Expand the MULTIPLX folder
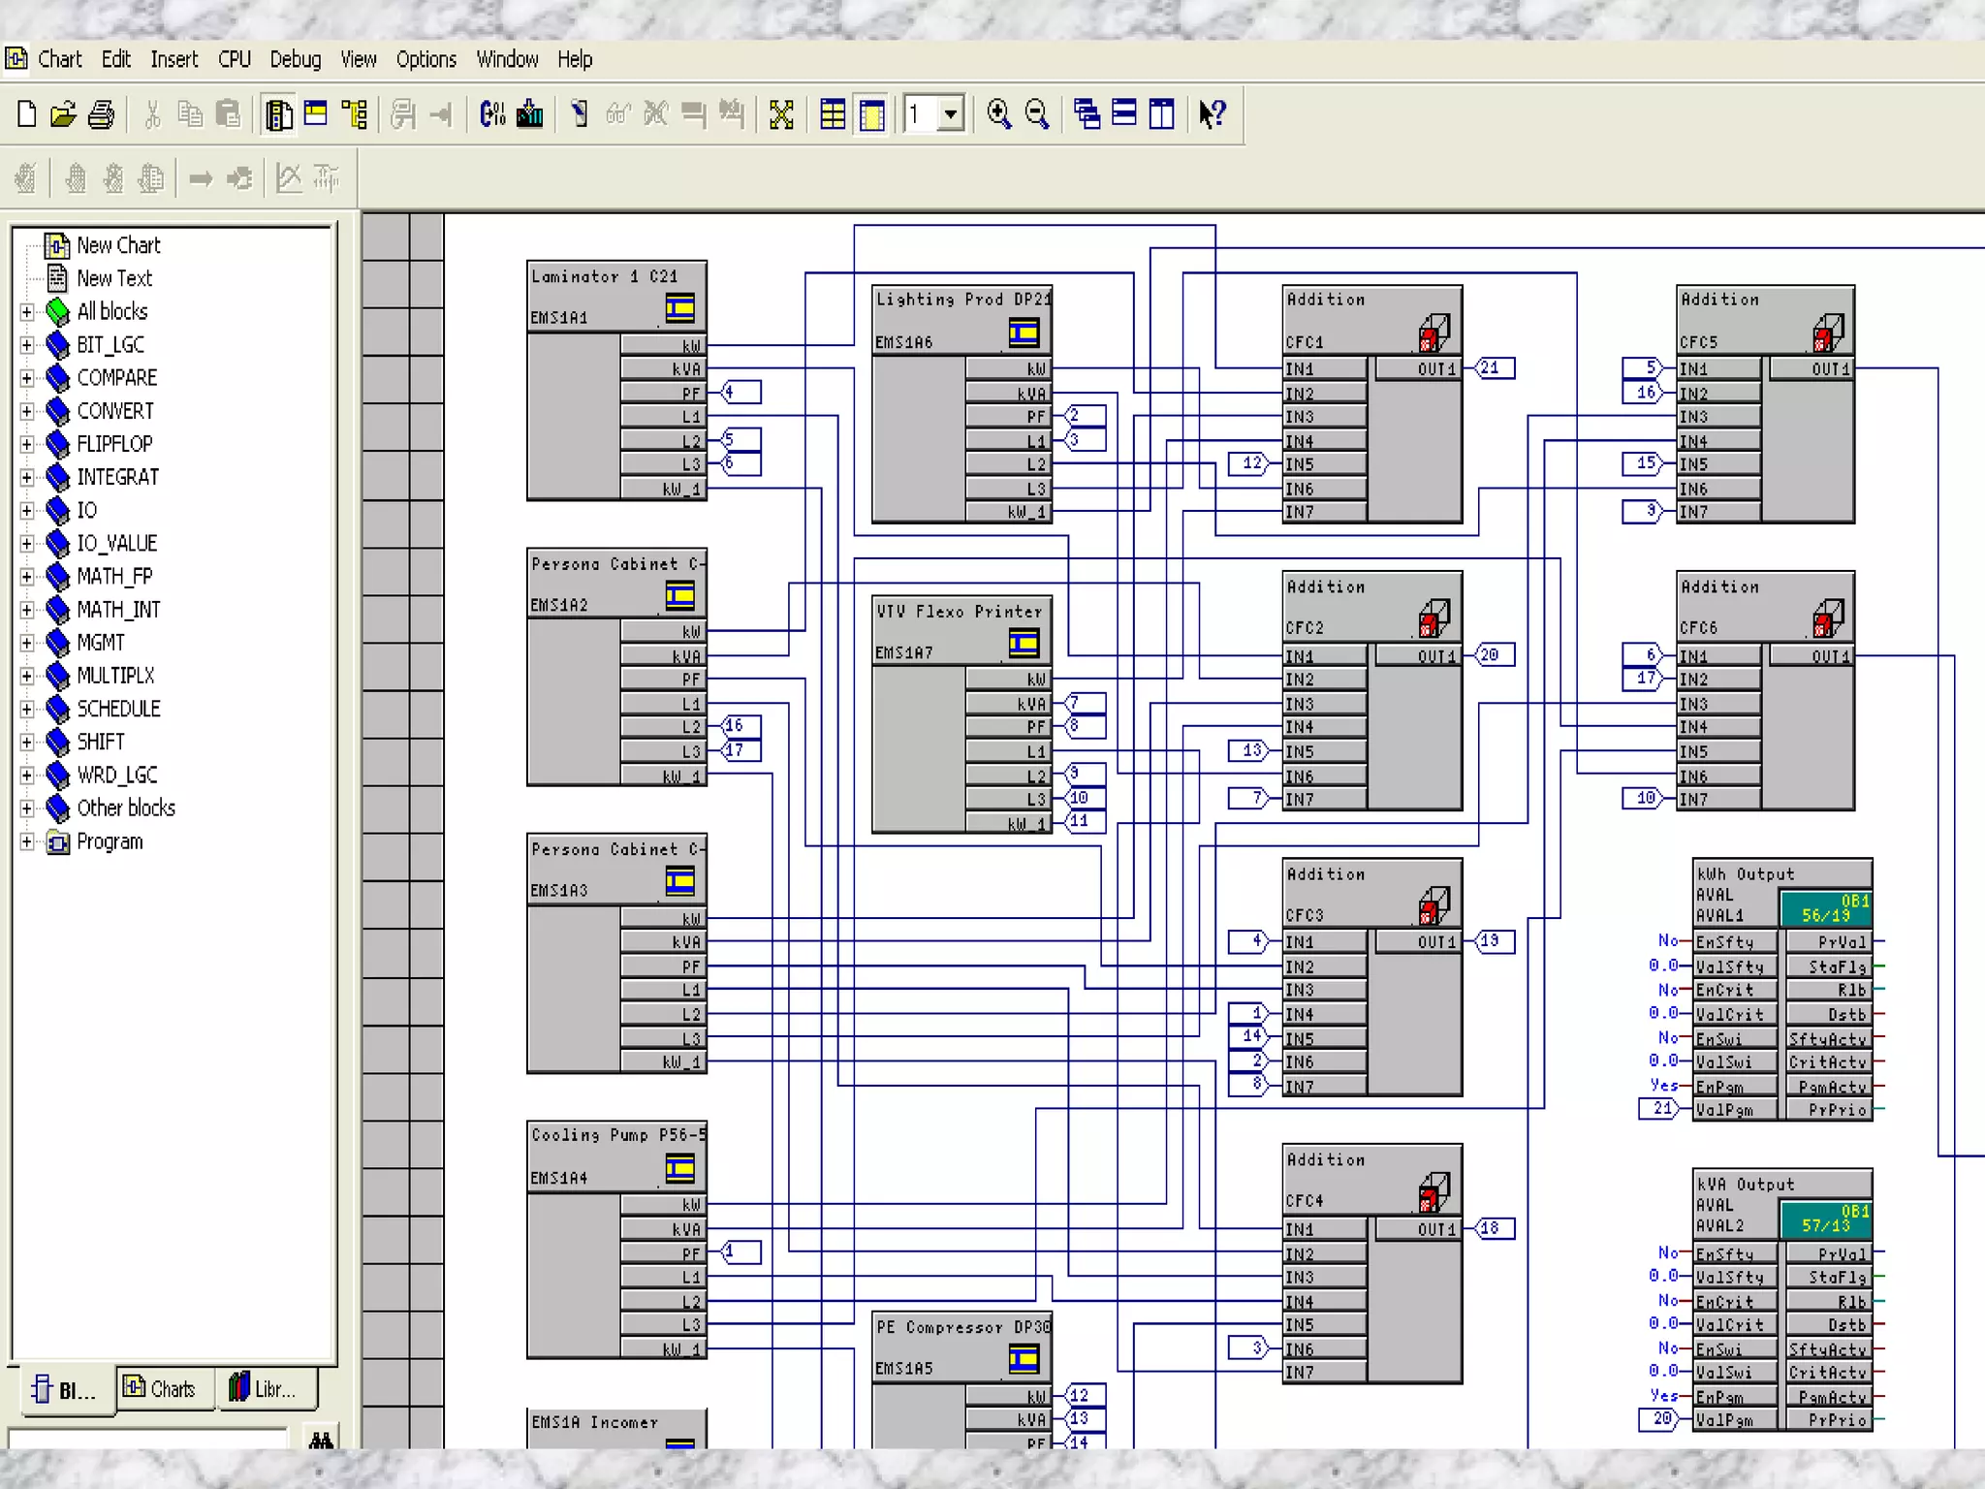Screen dimensions: 1985x1489 coord(27,676)
